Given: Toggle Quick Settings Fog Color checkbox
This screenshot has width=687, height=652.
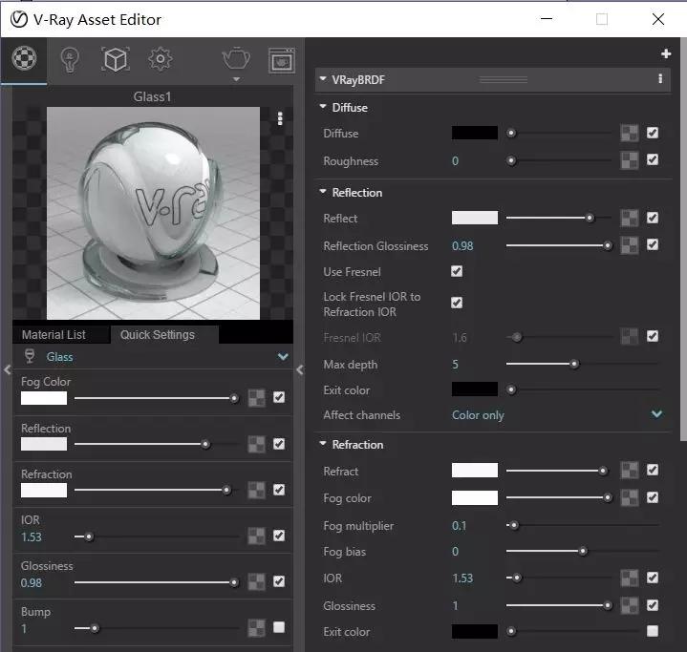Looking at the screenshot, I should [279, 397].
